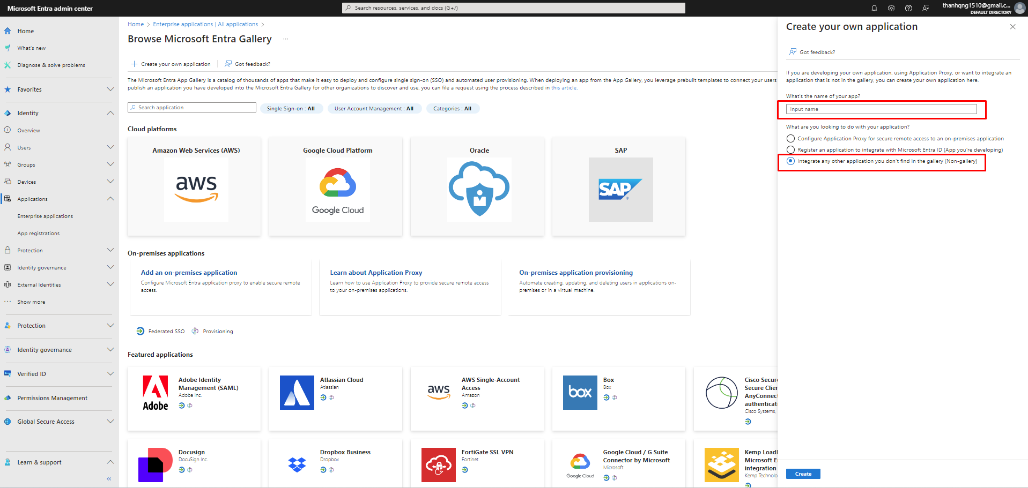Viewport: 1028px width, 488px height.
Task: Click the Favorites star icon
Action: click(x=8, y=89)
